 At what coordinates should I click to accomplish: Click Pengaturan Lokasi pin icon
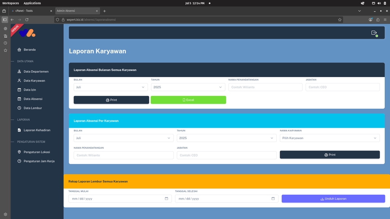tap(19, 152)
